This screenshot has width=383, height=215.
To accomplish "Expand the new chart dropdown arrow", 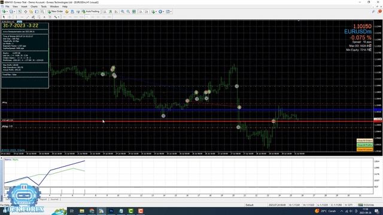I will (x=7, y=11).
